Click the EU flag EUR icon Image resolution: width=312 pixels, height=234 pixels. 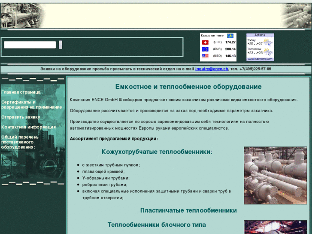(205, 49)
